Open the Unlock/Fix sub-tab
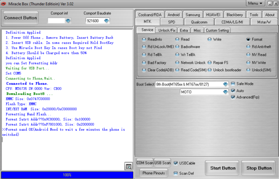The width and height of the screenshot is (279, 179). (x=167, y=30)
